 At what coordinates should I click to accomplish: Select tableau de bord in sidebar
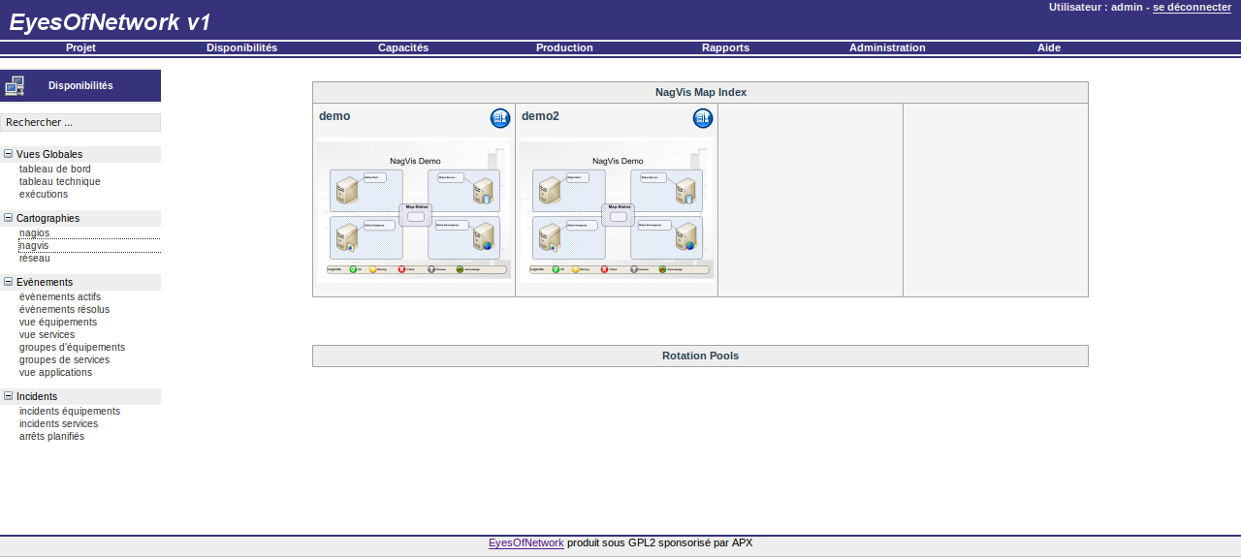[x=55, y=169]
